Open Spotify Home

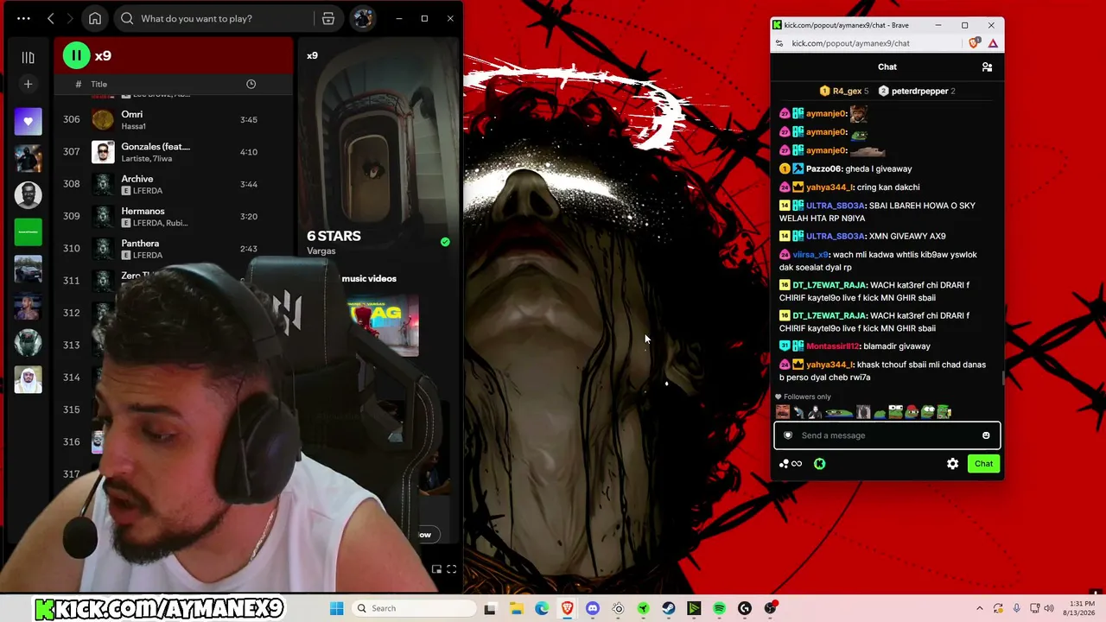(x=95, y=18)
